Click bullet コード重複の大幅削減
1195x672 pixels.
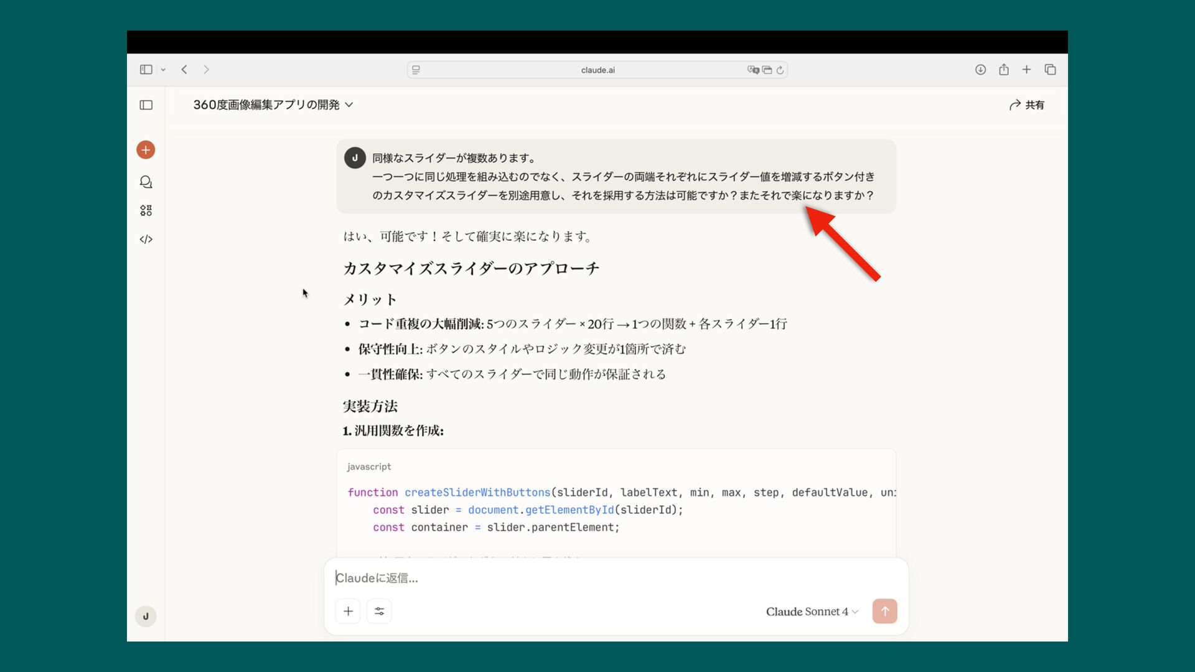573,324
